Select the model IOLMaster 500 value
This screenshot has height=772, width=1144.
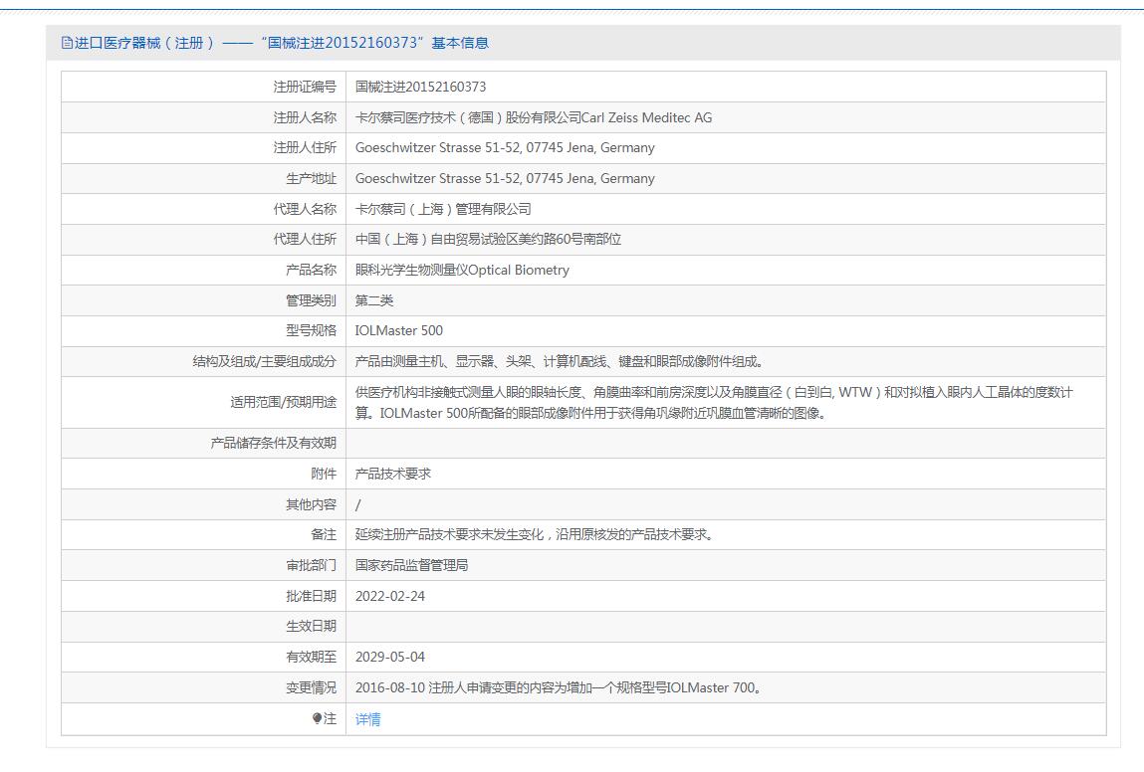pos(398,330)
